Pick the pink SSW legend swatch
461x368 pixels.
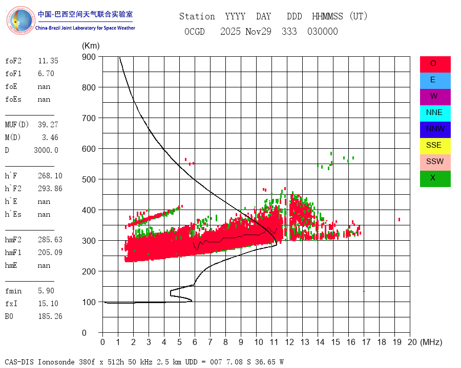tap(435, 163)
